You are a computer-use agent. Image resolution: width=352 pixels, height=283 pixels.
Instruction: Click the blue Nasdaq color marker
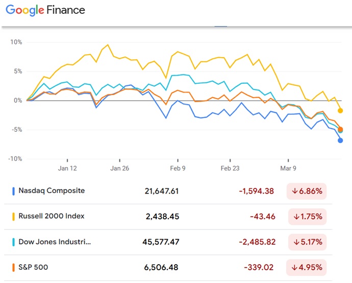click(13, 191)
